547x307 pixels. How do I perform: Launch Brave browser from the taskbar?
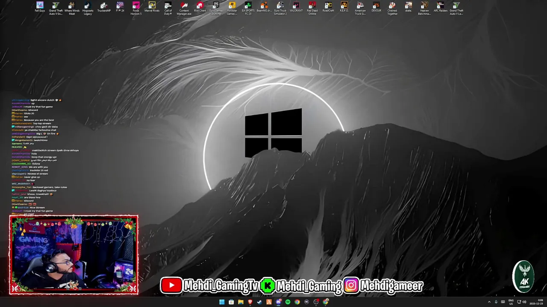(250, 302)
